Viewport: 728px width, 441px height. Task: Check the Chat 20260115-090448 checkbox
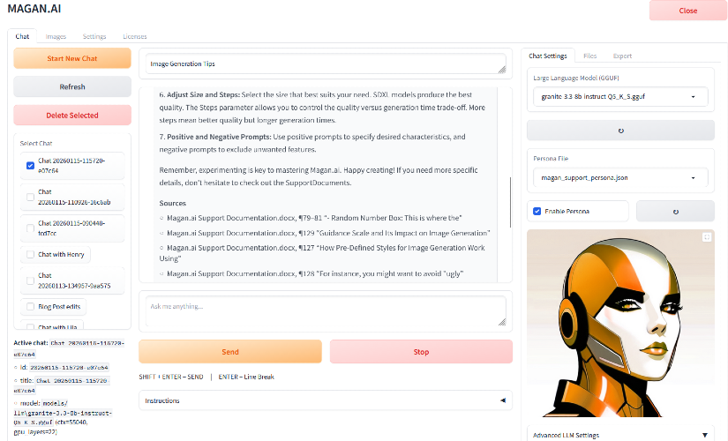click(30, 228)
